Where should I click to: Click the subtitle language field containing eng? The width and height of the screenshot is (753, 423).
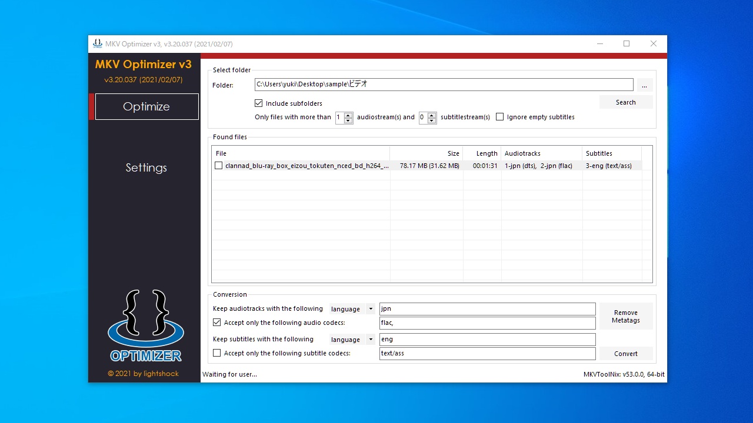[488, 340]
